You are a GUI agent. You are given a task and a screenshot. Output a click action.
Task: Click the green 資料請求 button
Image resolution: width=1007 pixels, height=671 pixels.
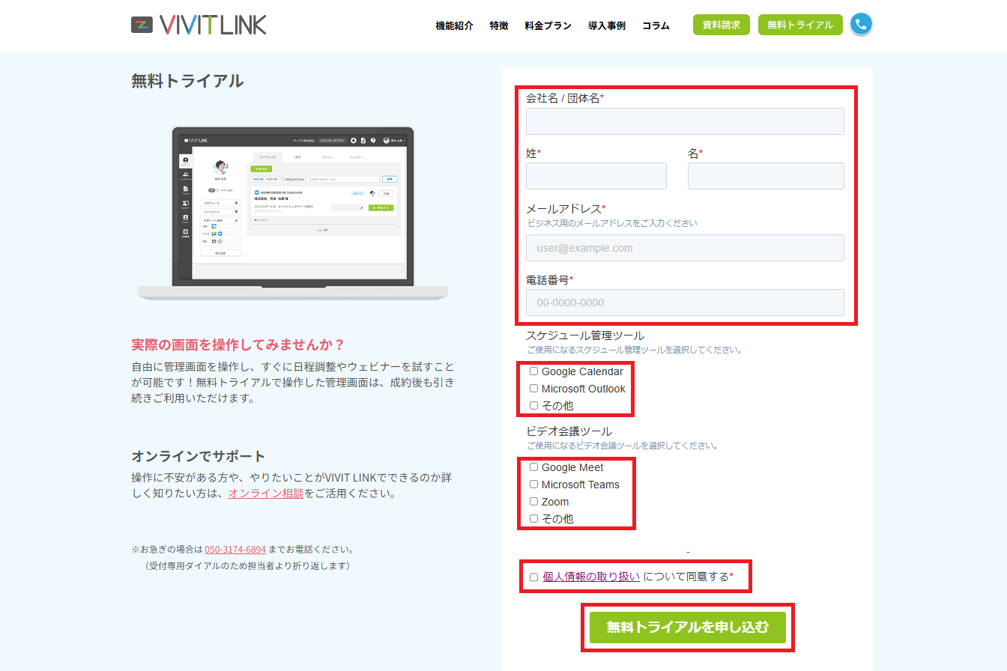(720, 24)
